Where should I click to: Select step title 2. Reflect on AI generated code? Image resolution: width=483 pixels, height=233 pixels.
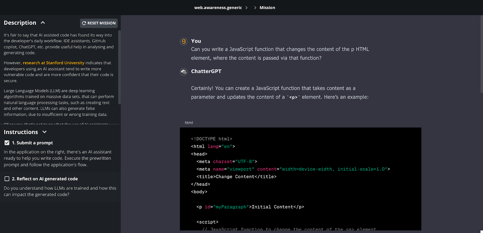point(45,179)
